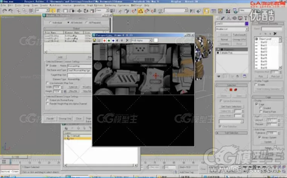Activate the Select Object arrow tool
Screen dimensions: 287x178
pyautogui.click(x=53, y=11)
